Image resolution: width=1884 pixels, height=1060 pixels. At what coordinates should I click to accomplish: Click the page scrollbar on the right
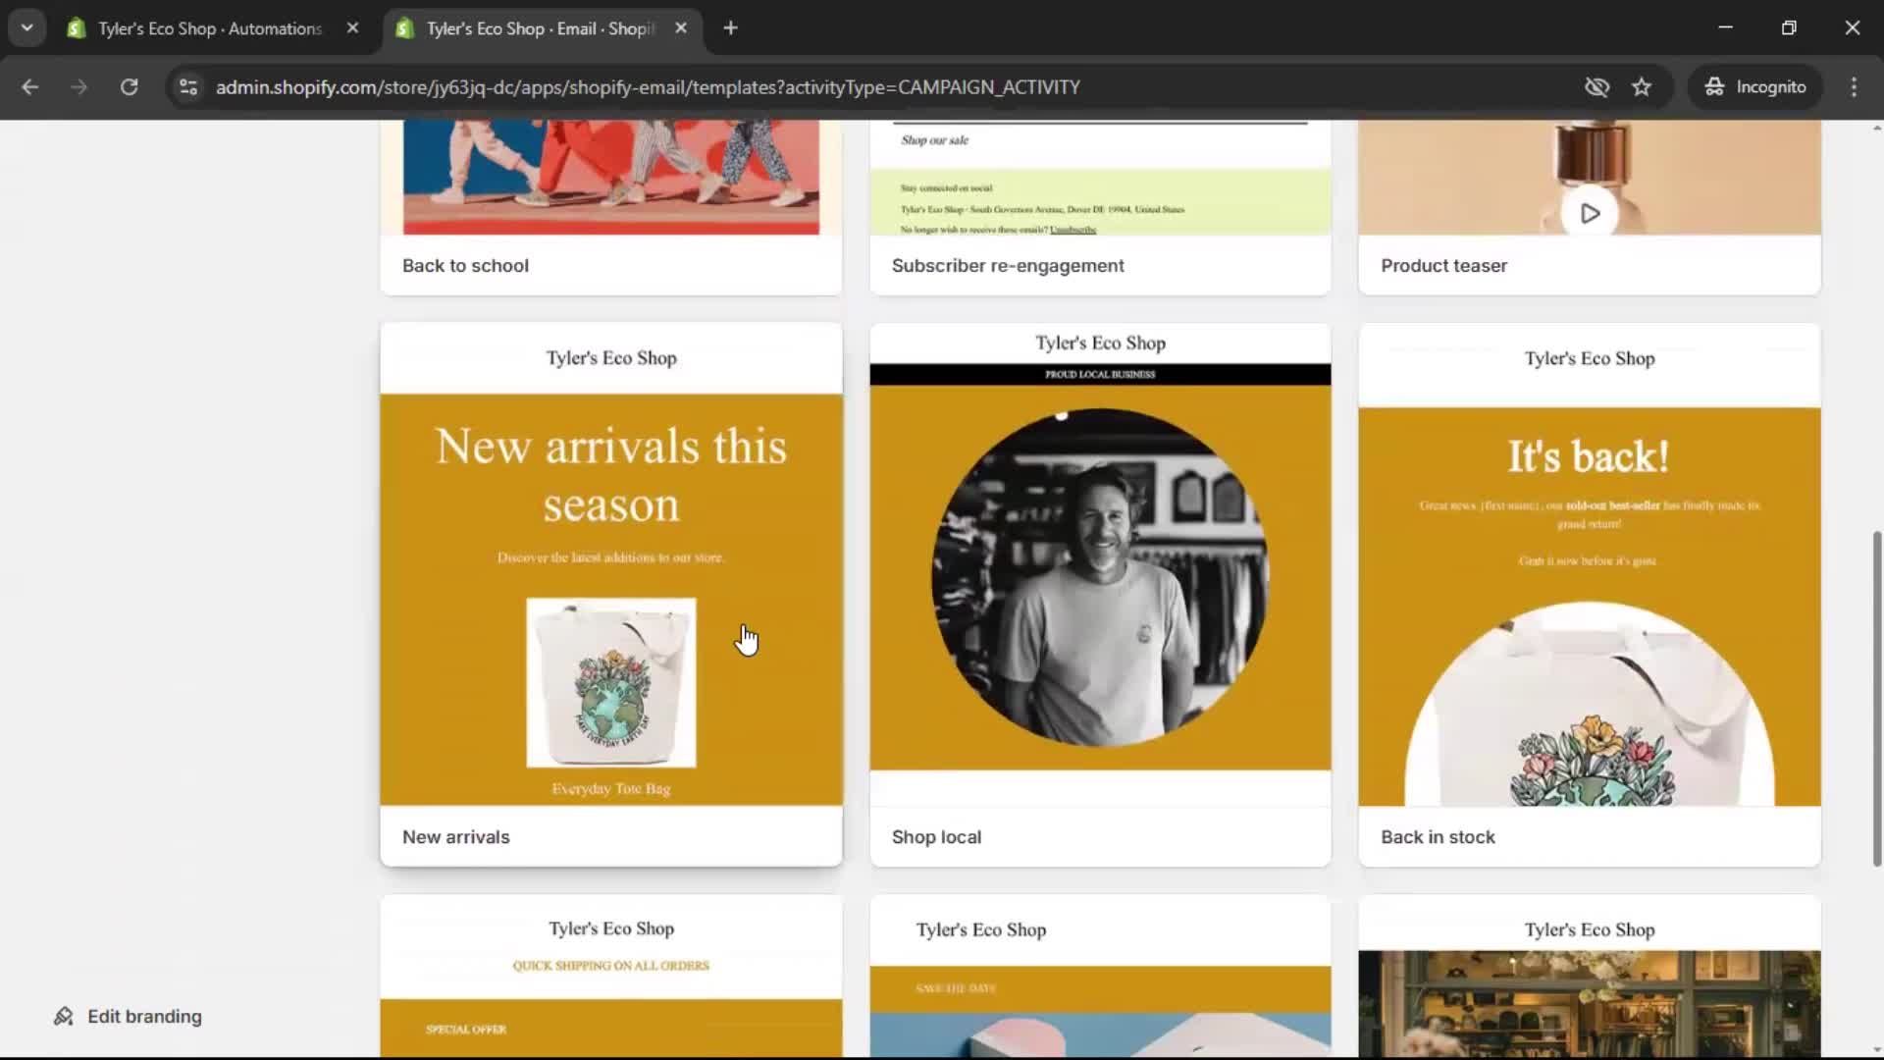click(1875, 699)
